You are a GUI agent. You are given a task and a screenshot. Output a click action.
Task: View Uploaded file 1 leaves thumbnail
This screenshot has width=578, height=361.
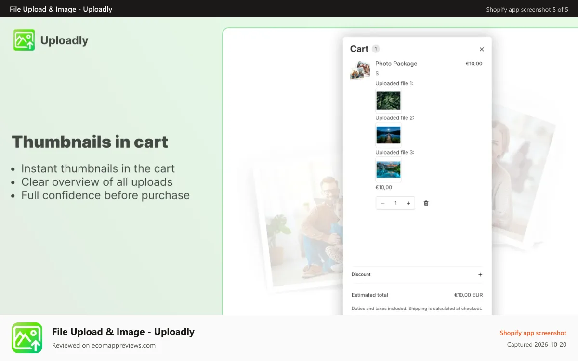(x=388, y=101)
